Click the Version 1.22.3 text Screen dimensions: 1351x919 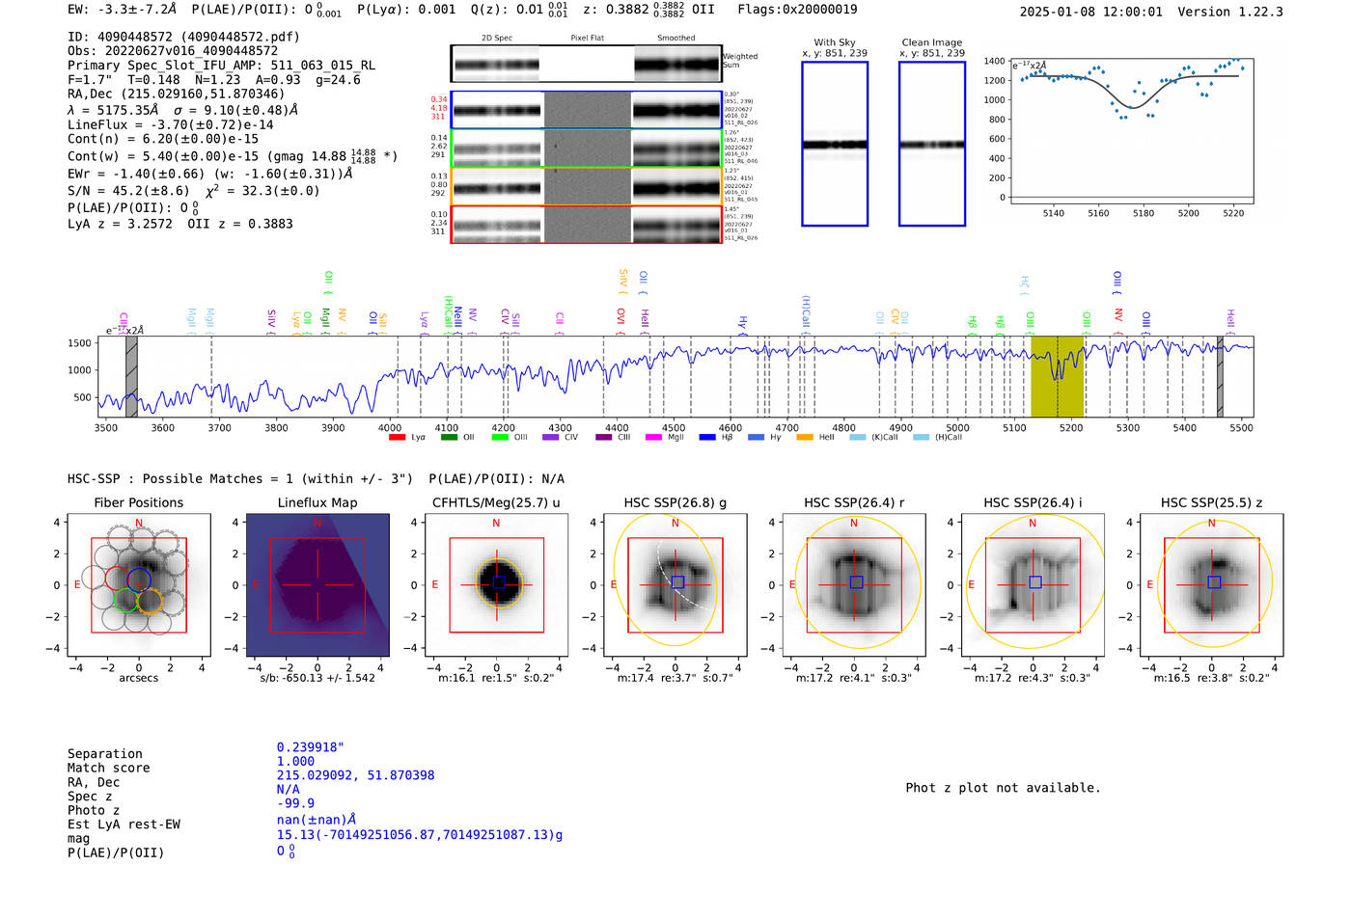(1230, 12)
